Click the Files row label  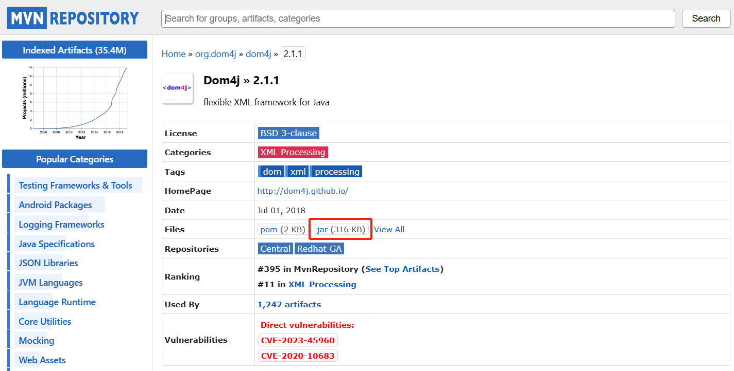(175, 230)
